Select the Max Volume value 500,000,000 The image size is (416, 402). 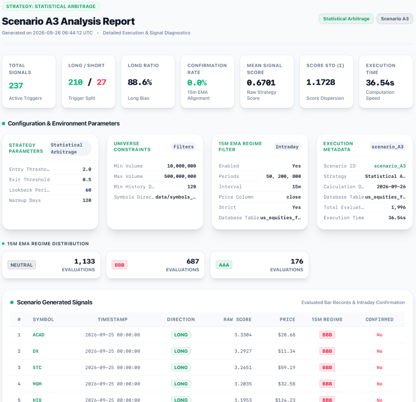click(x=180, y=176)
